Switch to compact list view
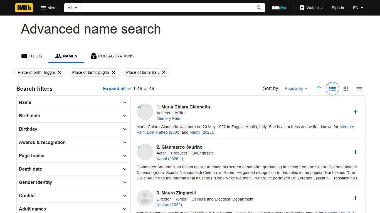 click(x=359, y=89)
